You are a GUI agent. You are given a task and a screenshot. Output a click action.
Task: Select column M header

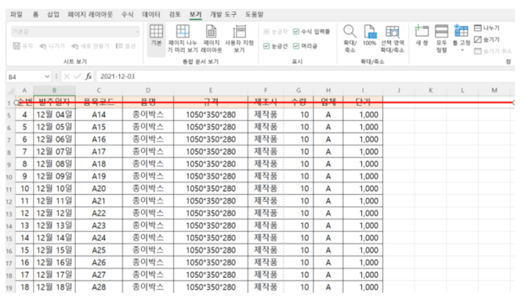[495, 90]
